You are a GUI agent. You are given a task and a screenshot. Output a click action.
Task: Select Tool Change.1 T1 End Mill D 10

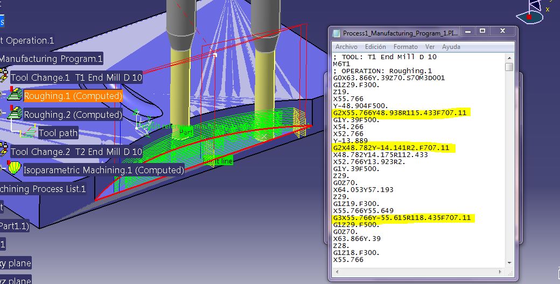pyautogui.click(x=76, y=77)
